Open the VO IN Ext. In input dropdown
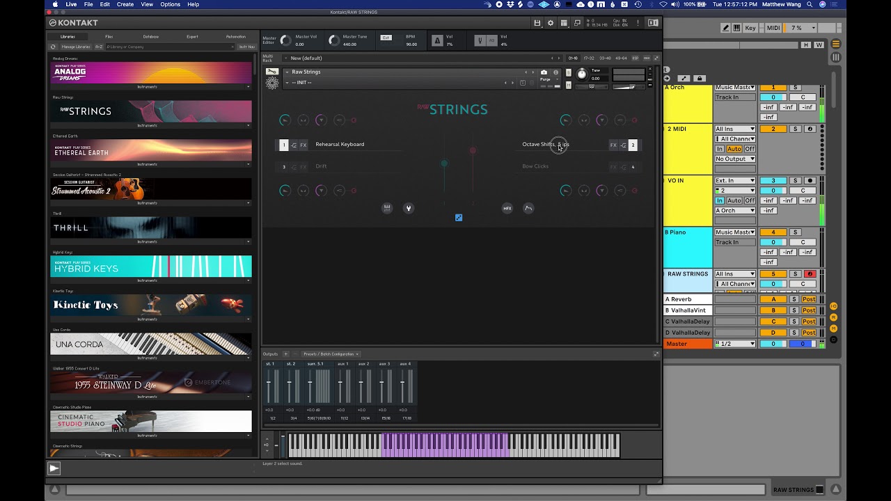Screen dimensions: 891x501 [x=735, y=181]
